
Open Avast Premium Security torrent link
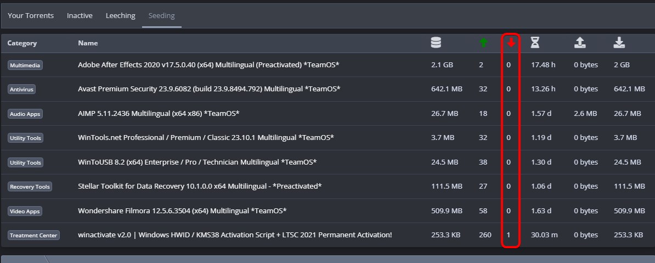(x=209, y=89)
